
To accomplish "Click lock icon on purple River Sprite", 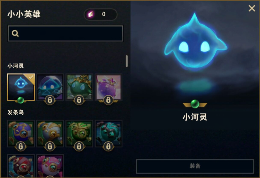I will click(x=108, y=100).
